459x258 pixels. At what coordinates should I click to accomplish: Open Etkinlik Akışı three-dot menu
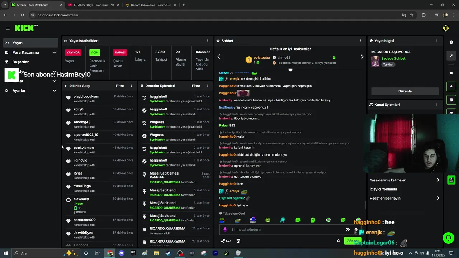pyautogui.click(x=131, y=86)
